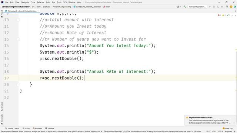Screen dimensions: 237x133
Task: Click the Debug bug icon
Action: [x=214, y=7]
